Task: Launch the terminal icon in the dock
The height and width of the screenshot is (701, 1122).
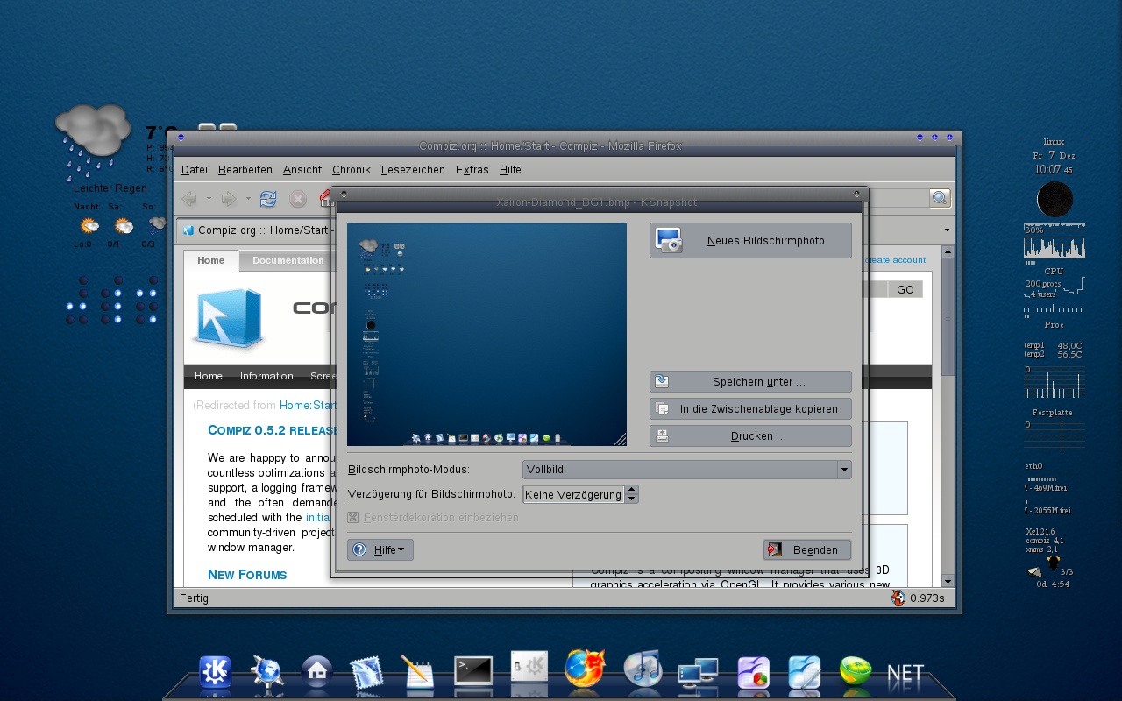Action: (x=473, y=671)
